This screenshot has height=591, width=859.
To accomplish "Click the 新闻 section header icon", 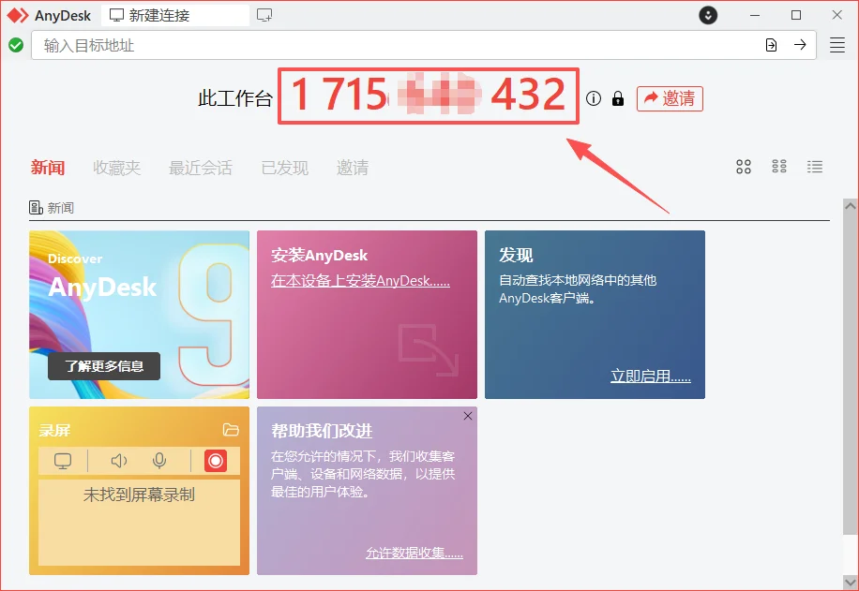I will tap(36, 208).
